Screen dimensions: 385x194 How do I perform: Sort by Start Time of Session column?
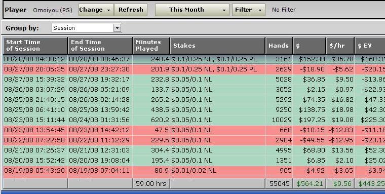tap(35, 46)
